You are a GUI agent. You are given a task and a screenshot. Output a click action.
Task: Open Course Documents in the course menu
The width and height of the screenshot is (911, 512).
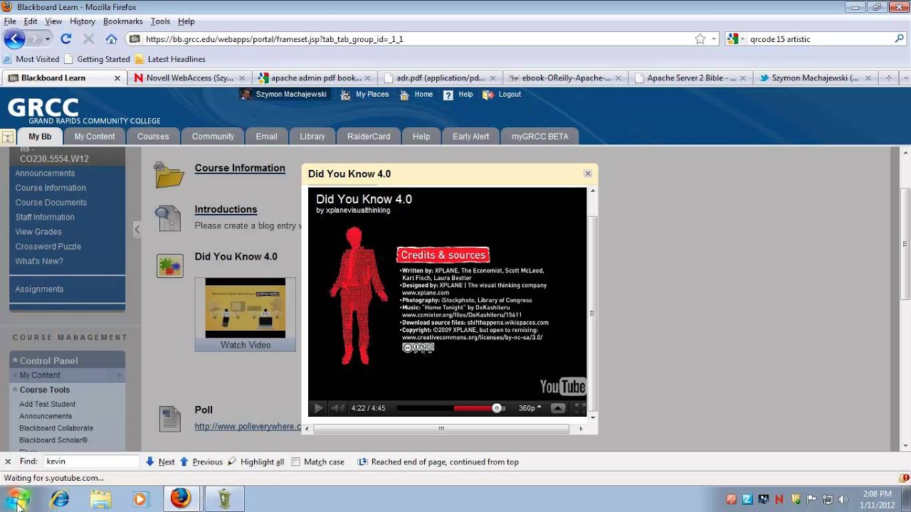click(x=51, y=203)
